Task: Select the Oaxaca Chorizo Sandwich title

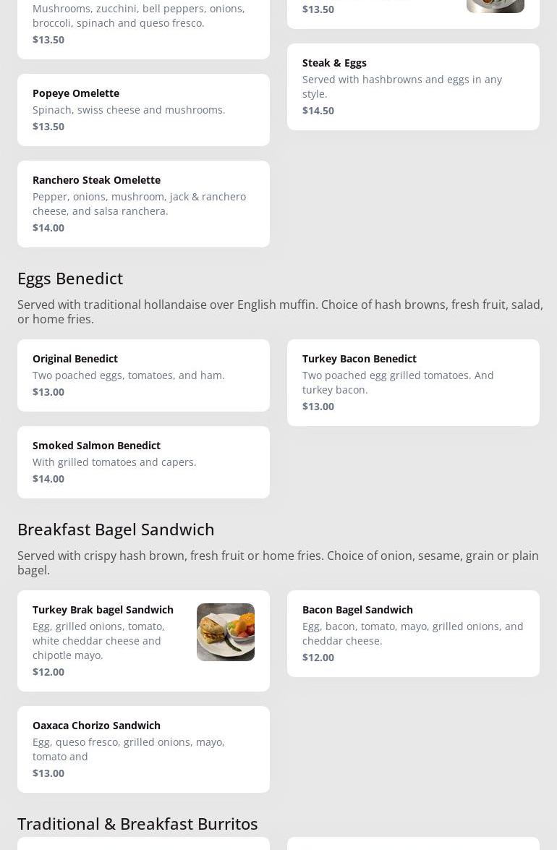Action: (96, 726)
